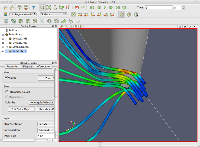
Task: Select TubeFilter1 in Pipeline Browser
Action: 19,51
